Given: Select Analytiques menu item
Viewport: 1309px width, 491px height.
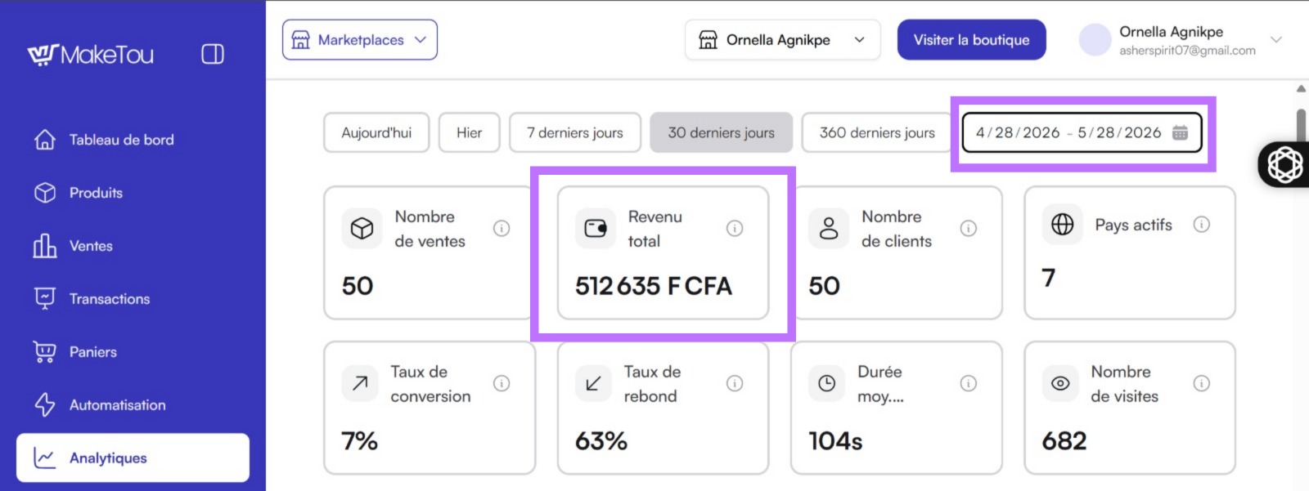Looking at the screenshot, I should click(133, 458).
